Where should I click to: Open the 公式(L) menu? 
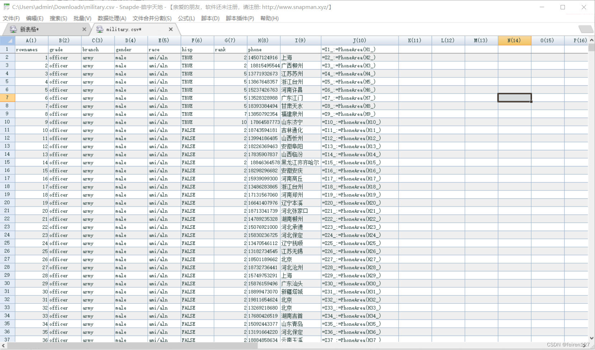pos(186,18)
